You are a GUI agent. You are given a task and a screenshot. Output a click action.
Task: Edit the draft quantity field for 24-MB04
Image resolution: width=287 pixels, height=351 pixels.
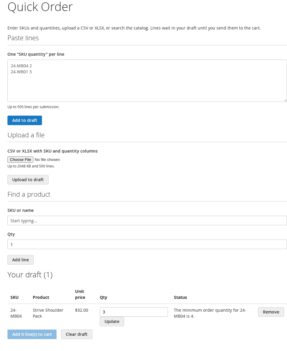pos(134,312)
